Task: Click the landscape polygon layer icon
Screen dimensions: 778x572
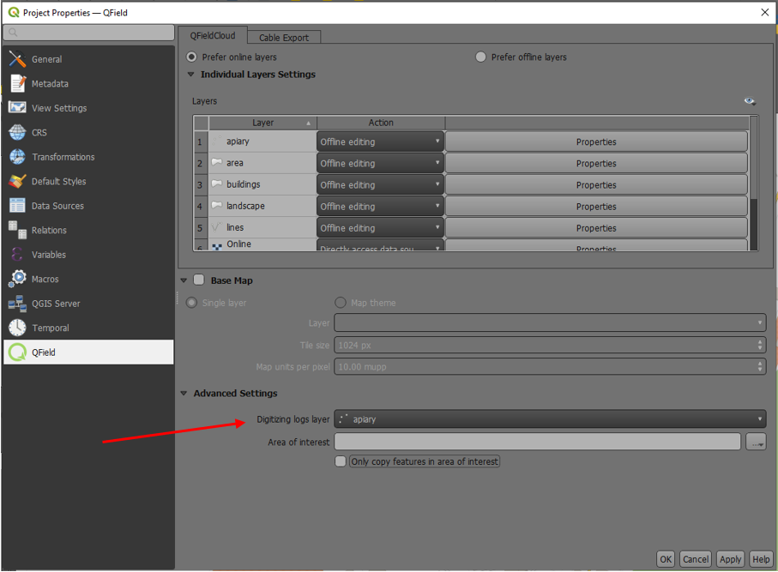Action: 217,205
